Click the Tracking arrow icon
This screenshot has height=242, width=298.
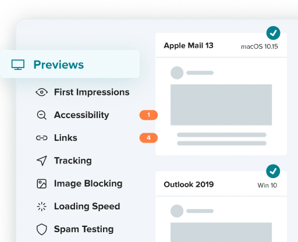click(x=42, y=161)
